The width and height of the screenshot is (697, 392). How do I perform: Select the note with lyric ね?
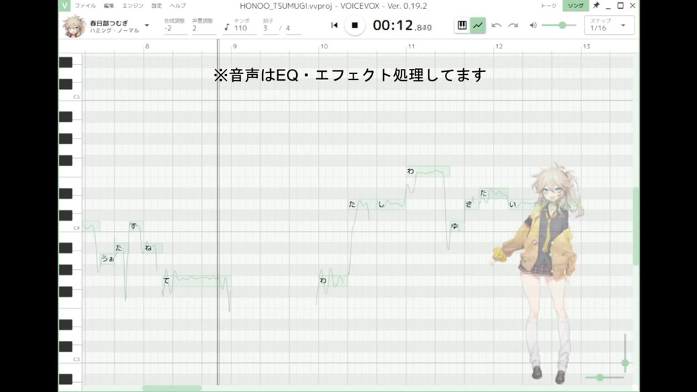click(153, 248)
